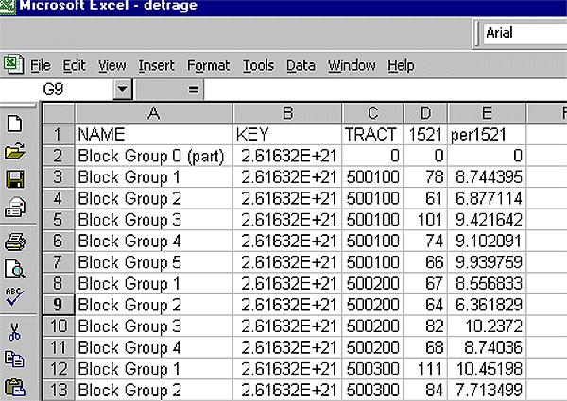Screen dimensions: 567x401
Task: Cut the selection with the scissors icon
Action: pos(14,331)
